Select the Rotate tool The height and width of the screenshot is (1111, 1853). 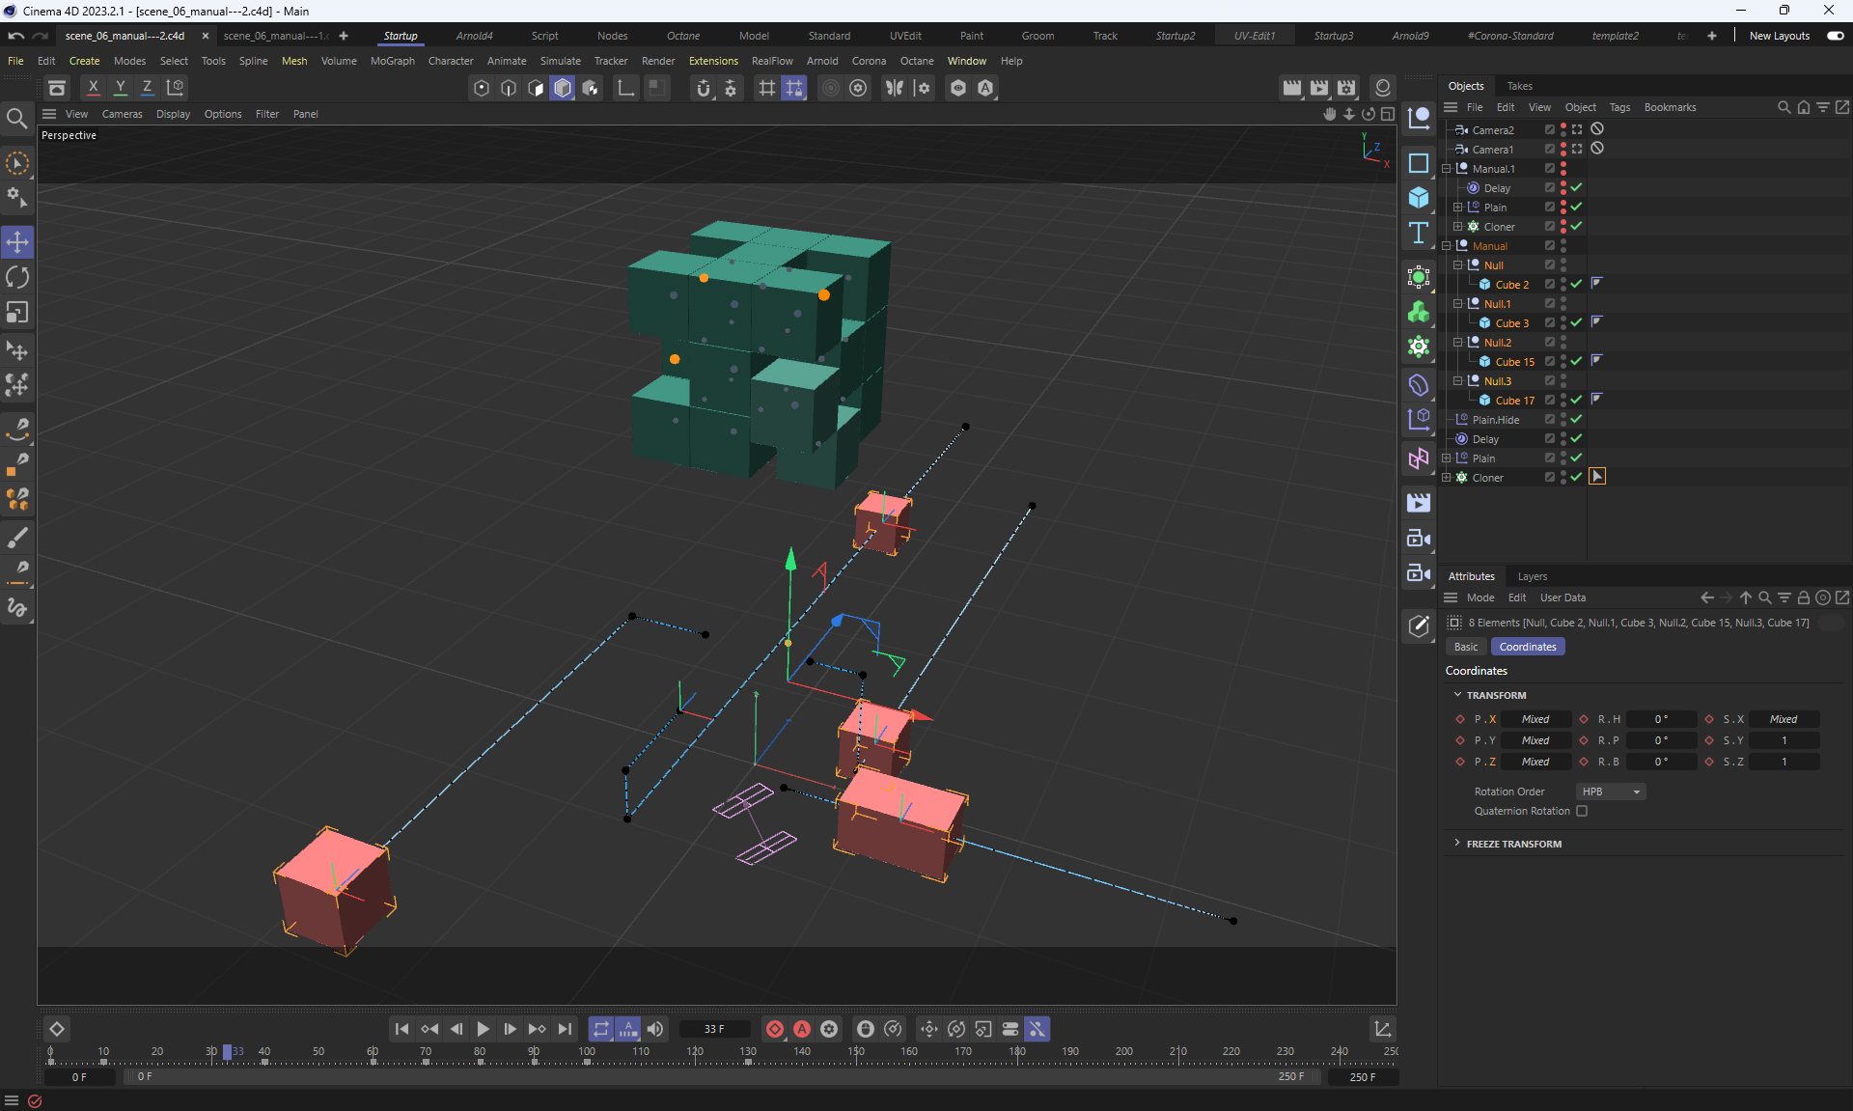[17, 278]
